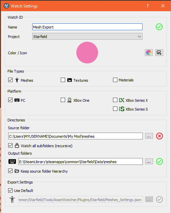Click the PC keyboard platform icon

coord(17,100)
